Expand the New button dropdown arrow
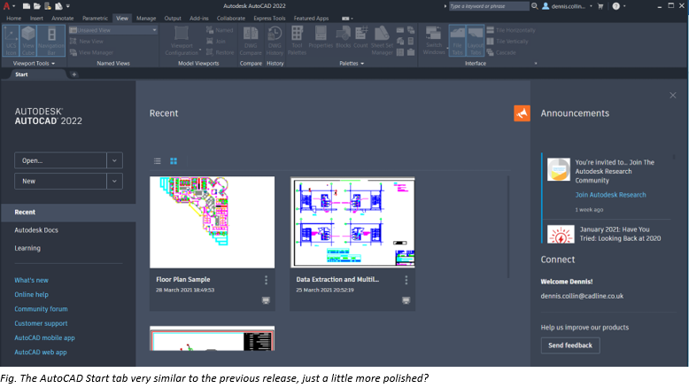This screenshot has height=388, width=689. (114, 181)
